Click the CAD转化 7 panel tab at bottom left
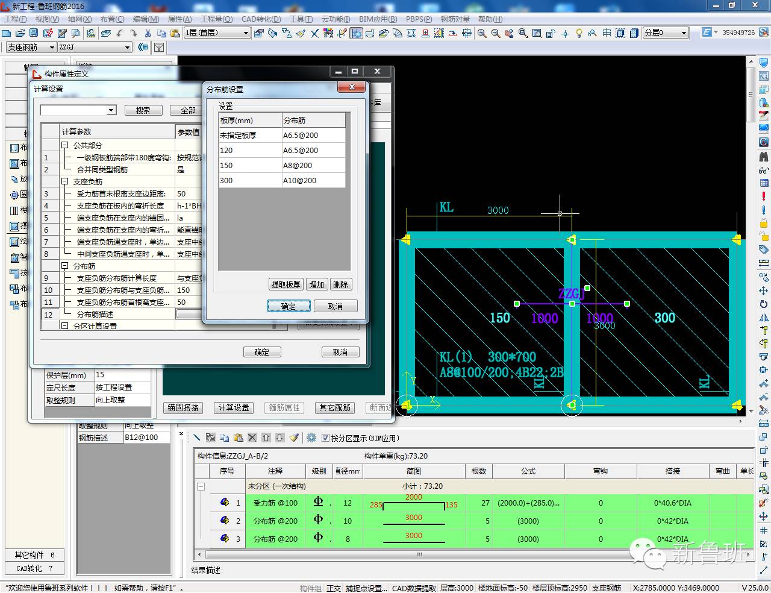 coord(35,568)
